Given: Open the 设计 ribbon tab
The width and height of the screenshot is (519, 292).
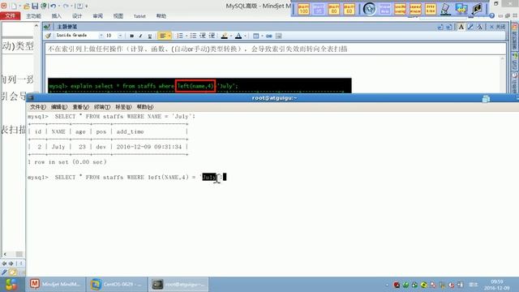Looking at the screenshot, I should (77, 16).
